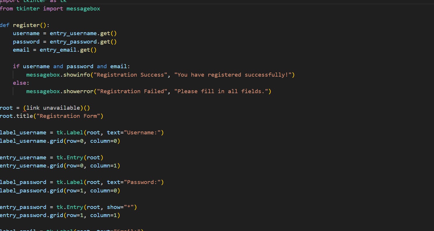Select the register function definition
Viewport: 434px width, 231px height.
pyautogui.click(x=25, y=25)
